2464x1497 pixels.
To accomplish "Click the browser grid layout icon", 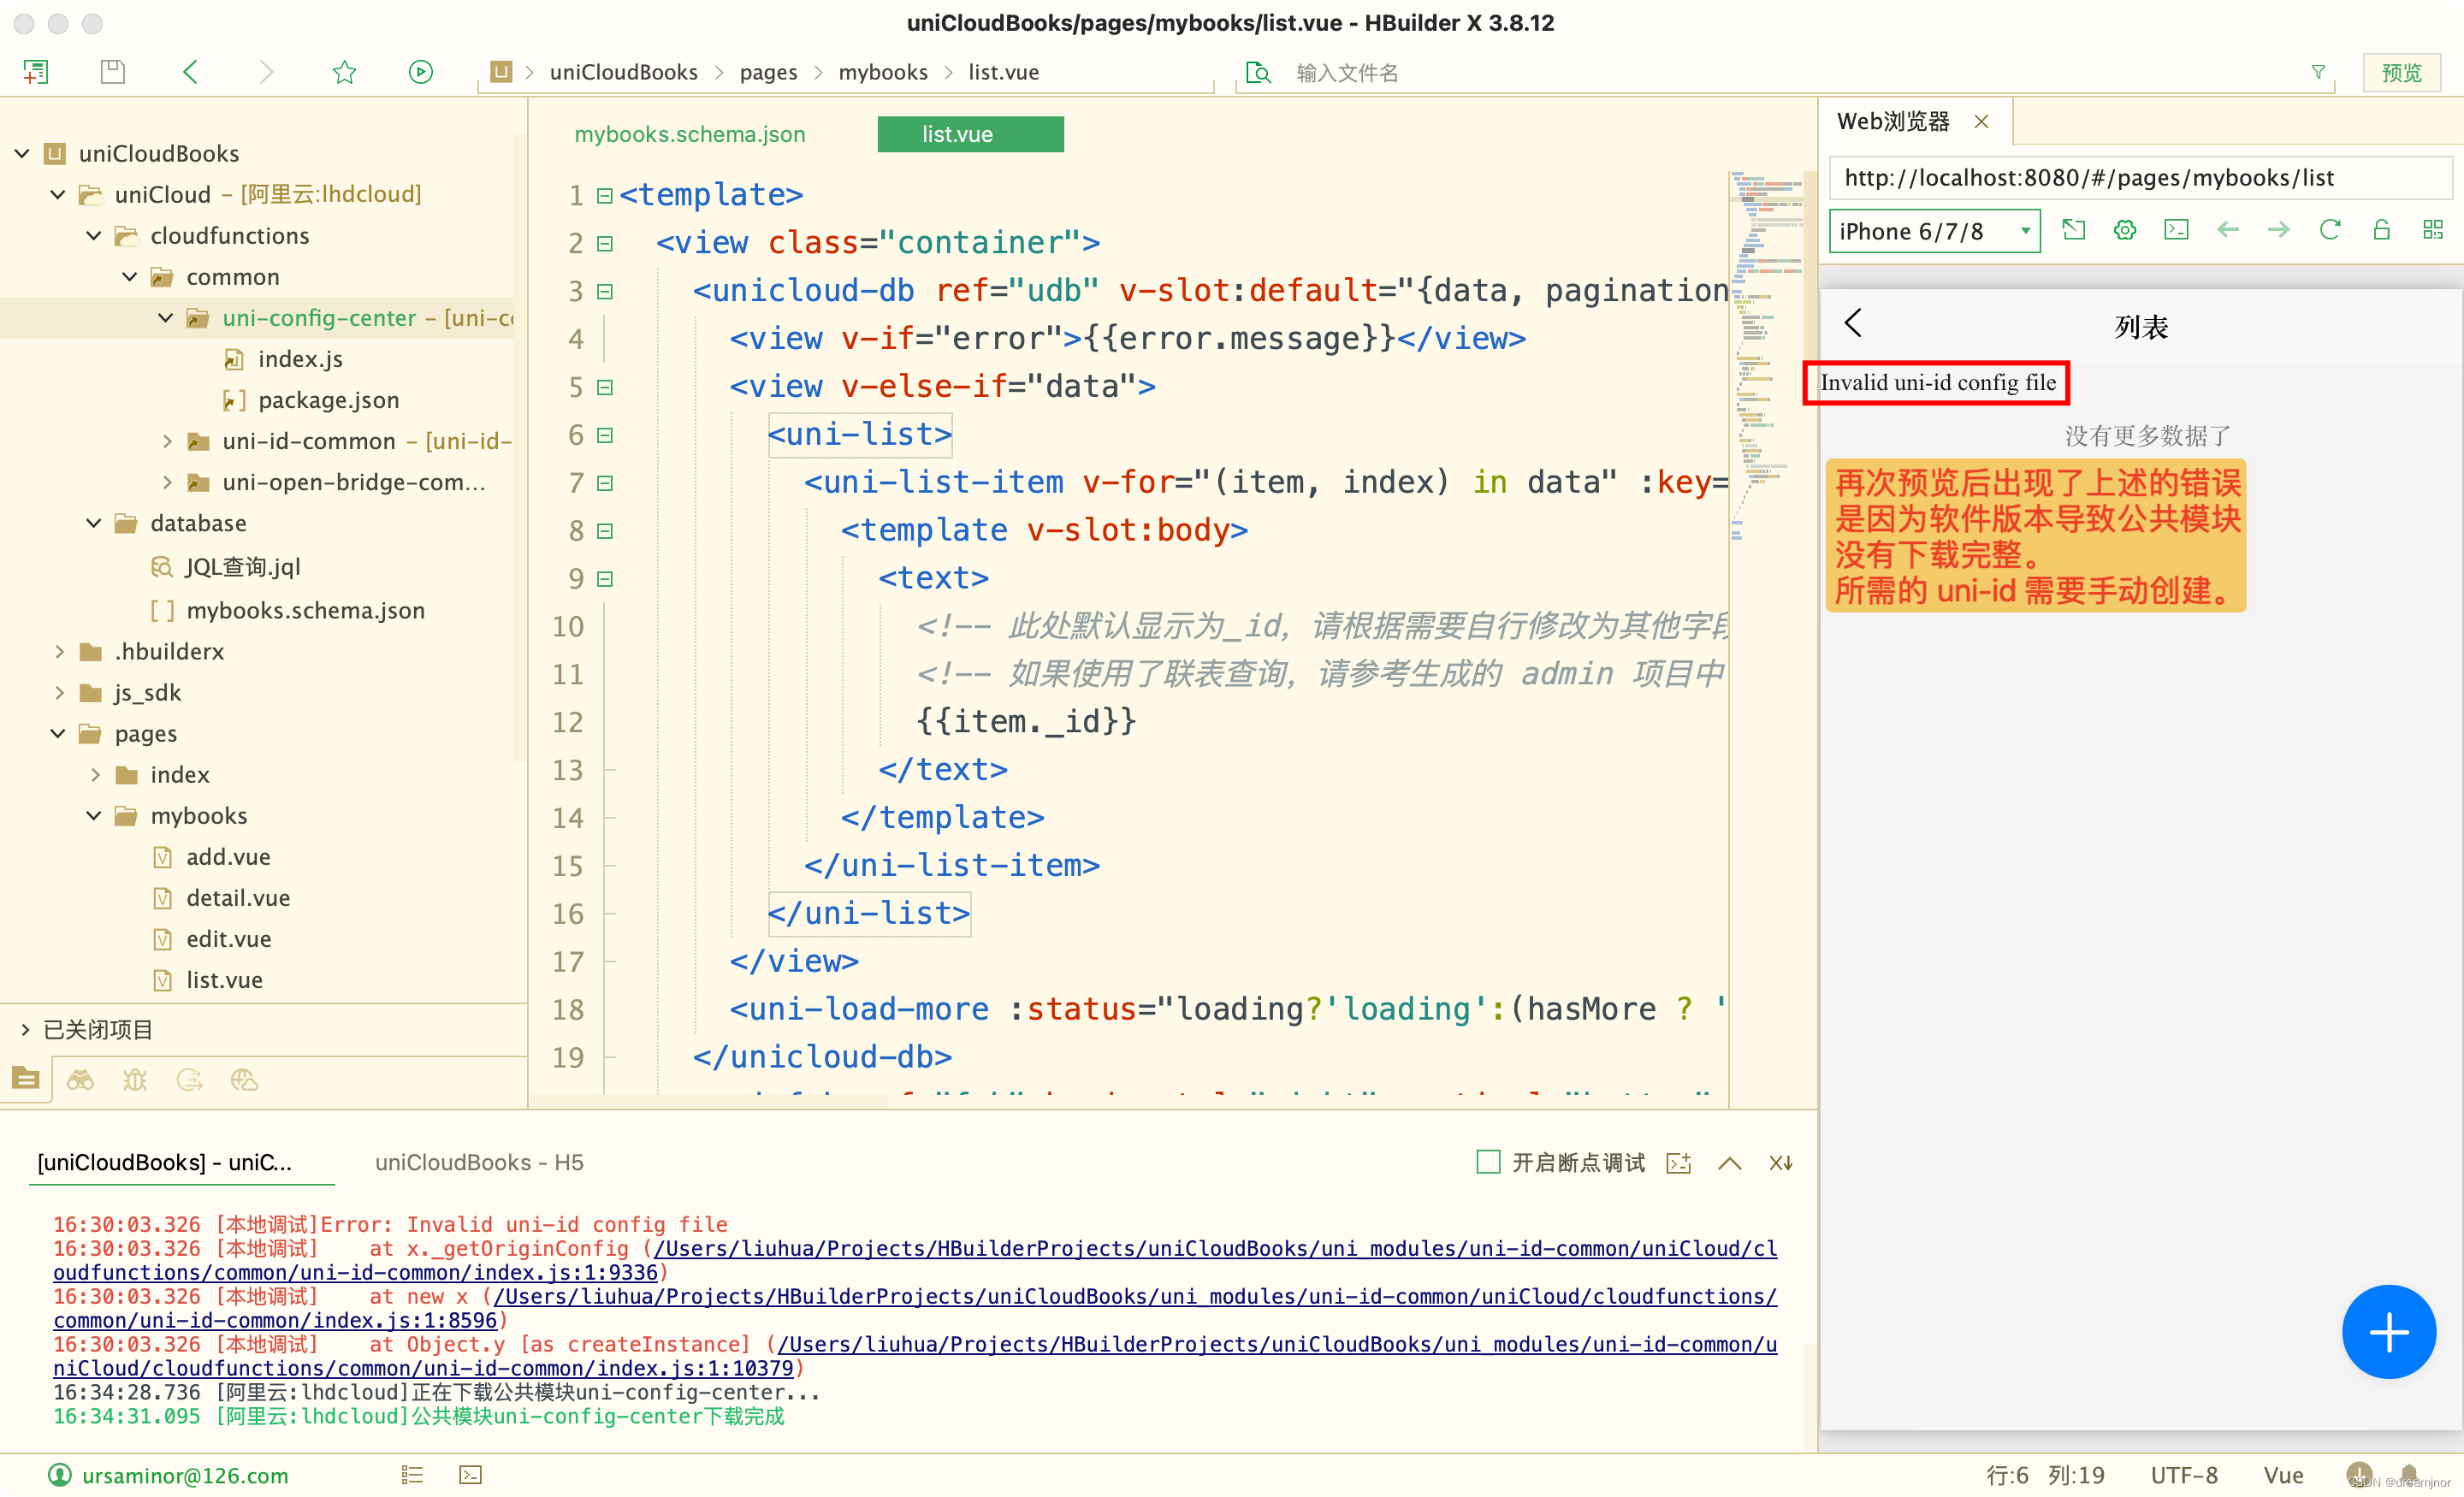I will pos(2433,230).
